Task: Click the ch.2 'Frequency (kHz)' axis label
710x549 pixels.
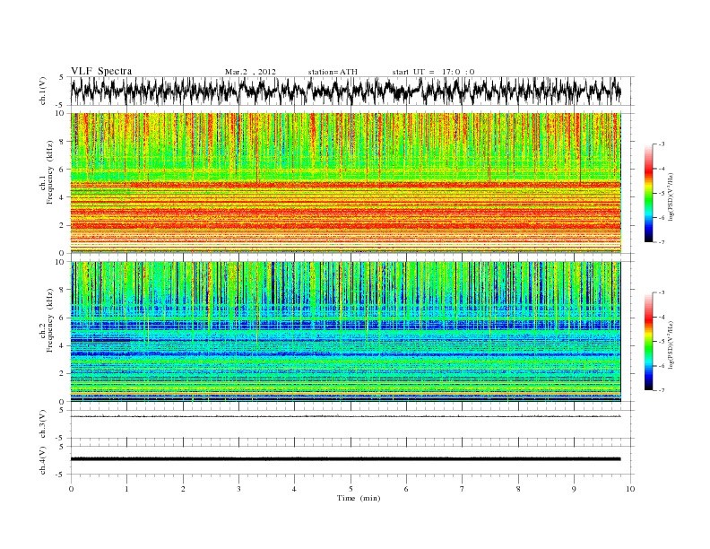Action: pyautogui.click(x=50, y=321)
